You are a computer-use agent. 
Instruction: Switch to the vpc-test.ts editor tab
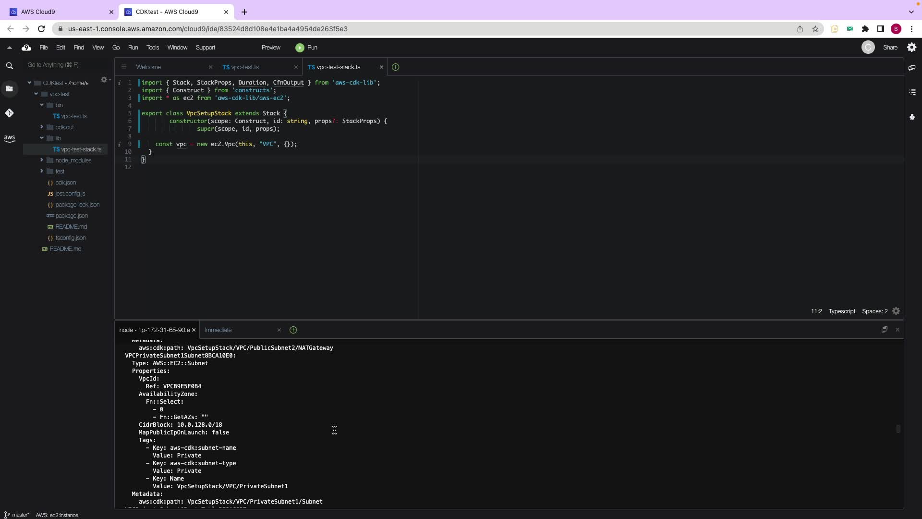[x=245, y=67]
